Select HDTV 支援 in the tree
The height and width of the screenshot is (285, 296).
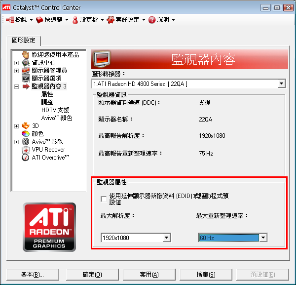(x=55, y=110)
